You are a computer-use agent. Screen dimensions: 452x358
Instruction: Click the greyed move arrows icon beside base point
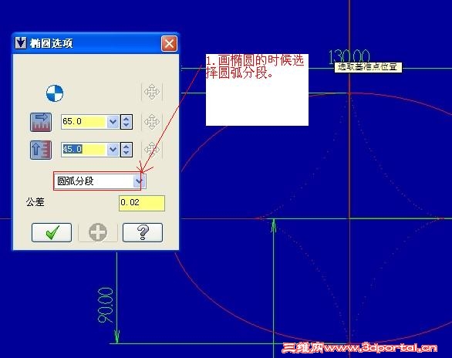click(152, 93)
